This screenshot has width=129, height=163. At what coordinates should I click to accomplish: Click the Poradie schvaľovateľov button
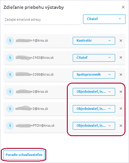(x=24, y=155)
